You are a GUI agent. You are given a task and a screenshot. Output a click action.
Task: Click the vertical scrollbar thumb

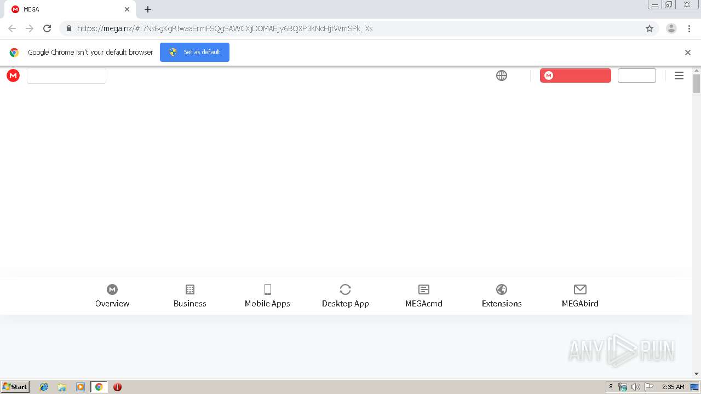coord(697,84)
